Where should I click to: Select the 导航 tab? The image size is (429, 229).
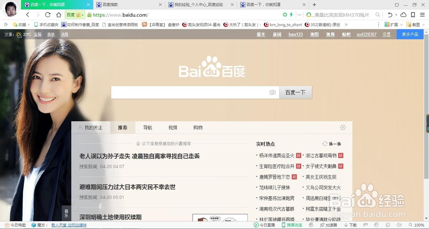pos(148,127)
